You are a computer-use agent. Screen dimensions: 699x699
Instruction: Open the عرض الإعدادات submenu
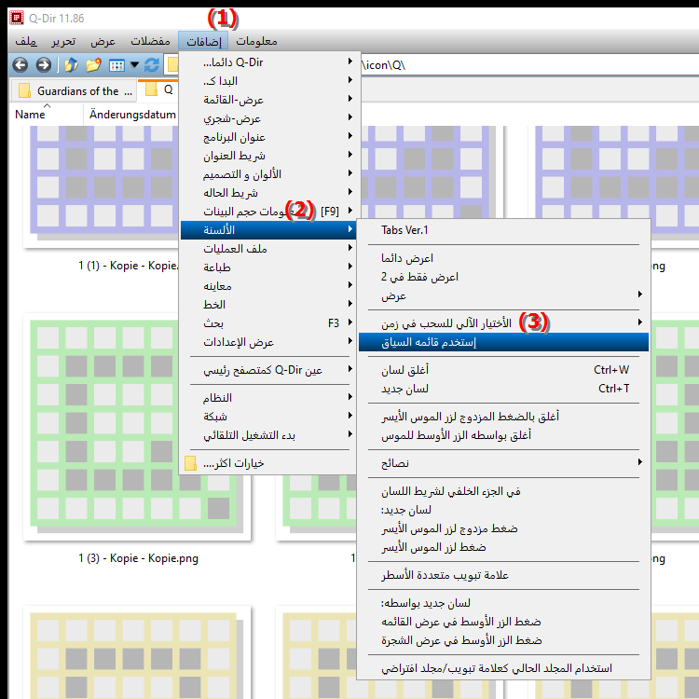[x=267, y=342]
